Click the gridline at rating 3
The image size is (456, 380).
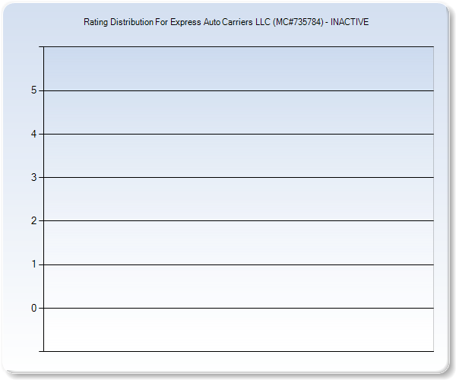(238, 177)
